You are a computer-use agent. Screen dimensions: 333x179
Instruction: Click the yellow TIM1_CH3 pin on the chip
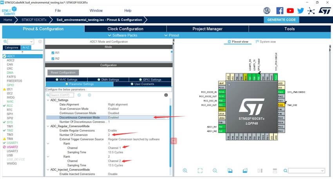(281, 105)
